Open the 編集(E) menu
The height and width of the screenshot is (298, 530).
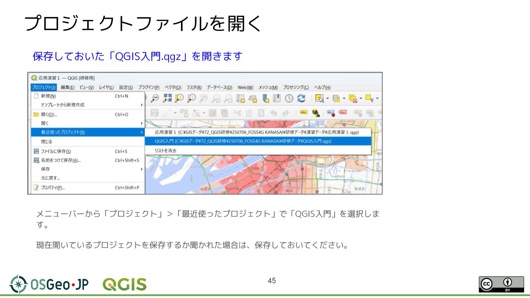point(67,87)
